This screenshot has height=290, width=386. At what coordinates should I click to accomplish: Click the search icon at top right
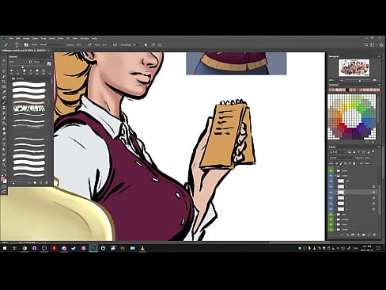(x=366, y=45)
